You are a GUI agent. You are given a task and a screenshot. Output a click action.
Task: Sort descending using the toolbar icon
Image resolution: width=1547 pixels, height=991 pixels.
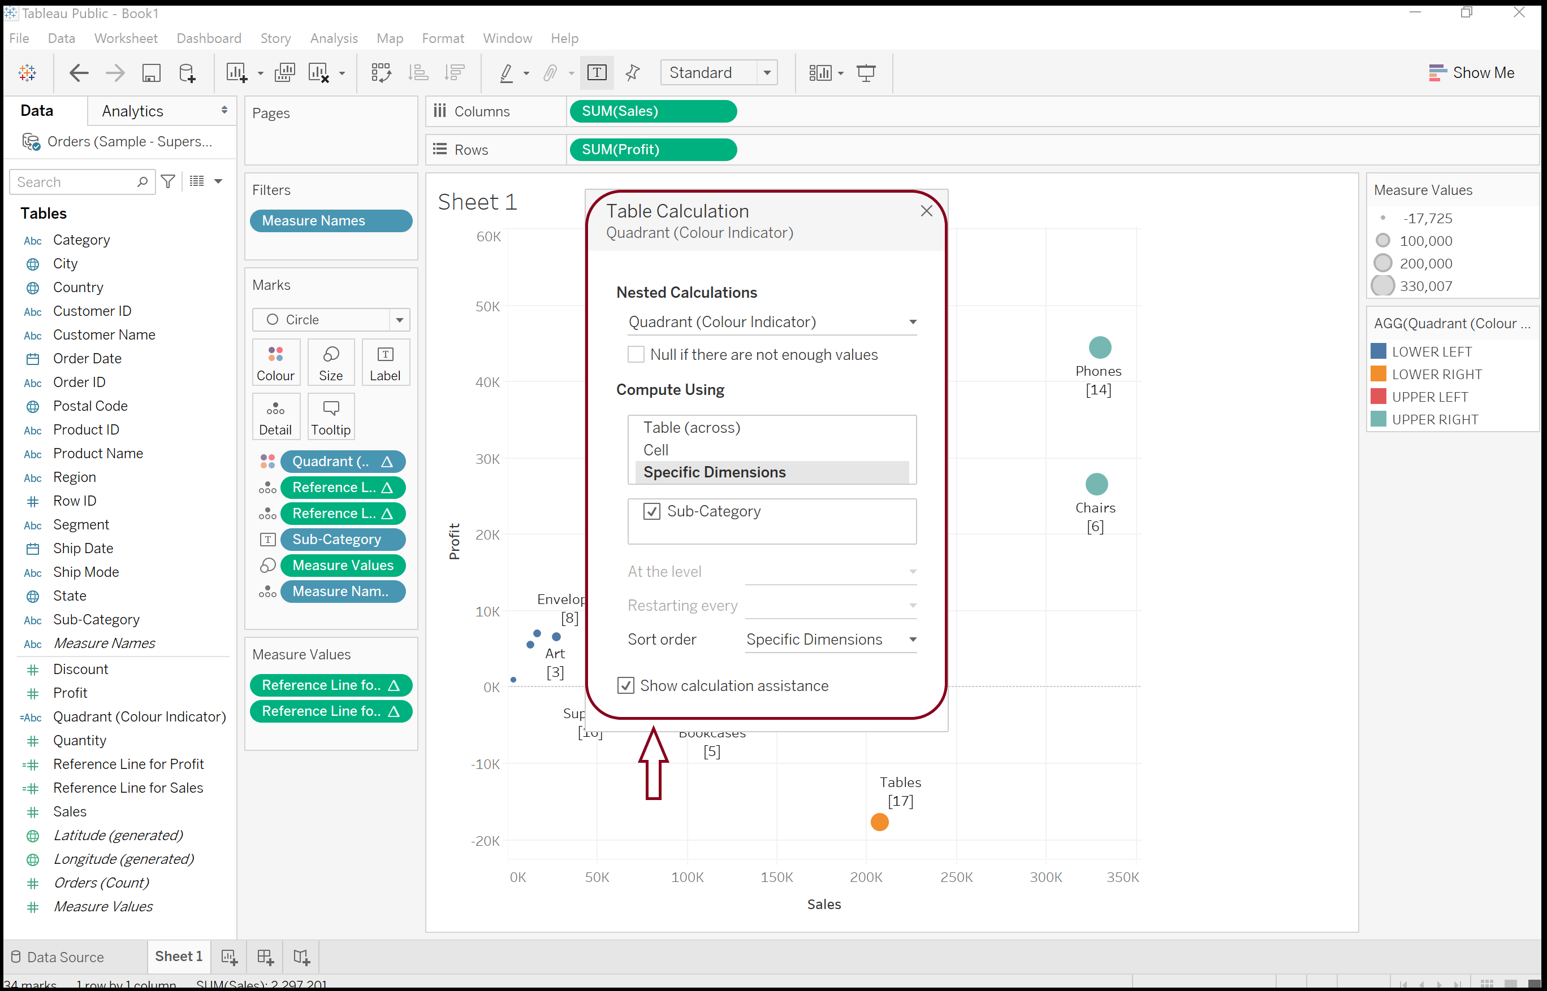(455, 73)
